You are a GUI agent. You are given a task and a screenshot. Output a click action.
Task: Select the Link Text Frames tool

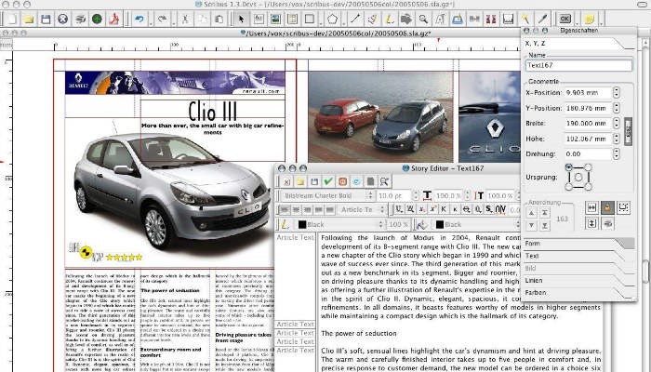474,20
